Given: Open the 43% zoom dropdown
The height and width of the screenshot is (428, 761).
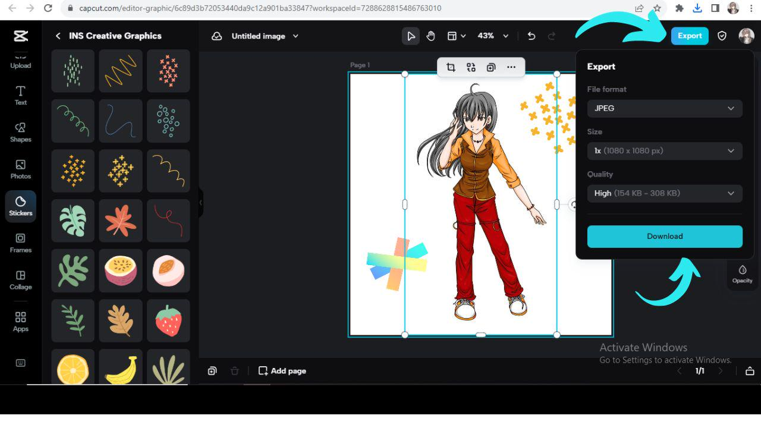Looking at the screenshot, I should [x=493, y=36].
